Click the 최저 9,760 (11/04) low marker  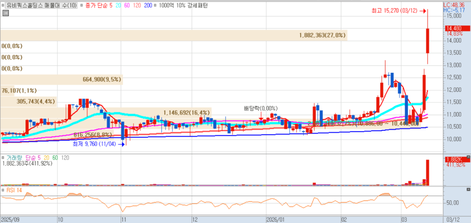(x=98, y=144)
